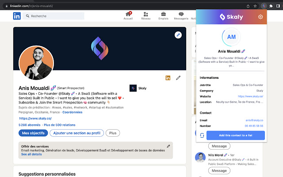Click the gold LinkedIn premium badge icon

pyautogui.click(x=168, y=78)
